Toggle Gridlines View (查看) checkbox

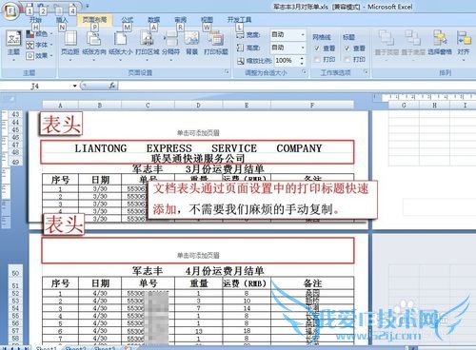317,49
